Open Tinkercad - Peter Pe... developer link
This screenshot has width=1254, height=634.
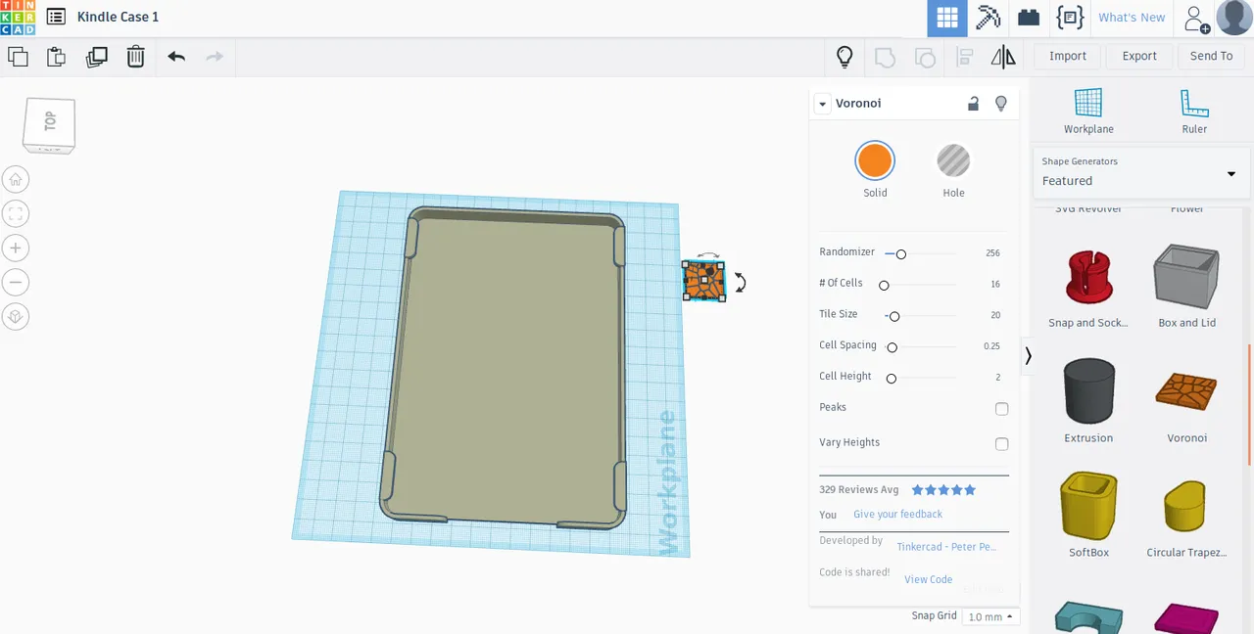[946, 547]
